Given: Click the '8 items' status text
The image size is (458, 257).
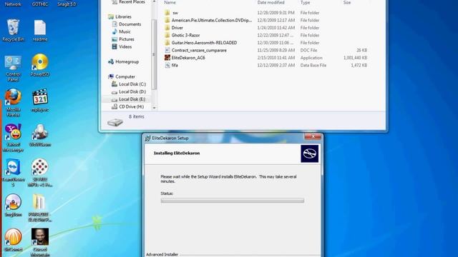Looking at the screenshot, I should point(137,116).
